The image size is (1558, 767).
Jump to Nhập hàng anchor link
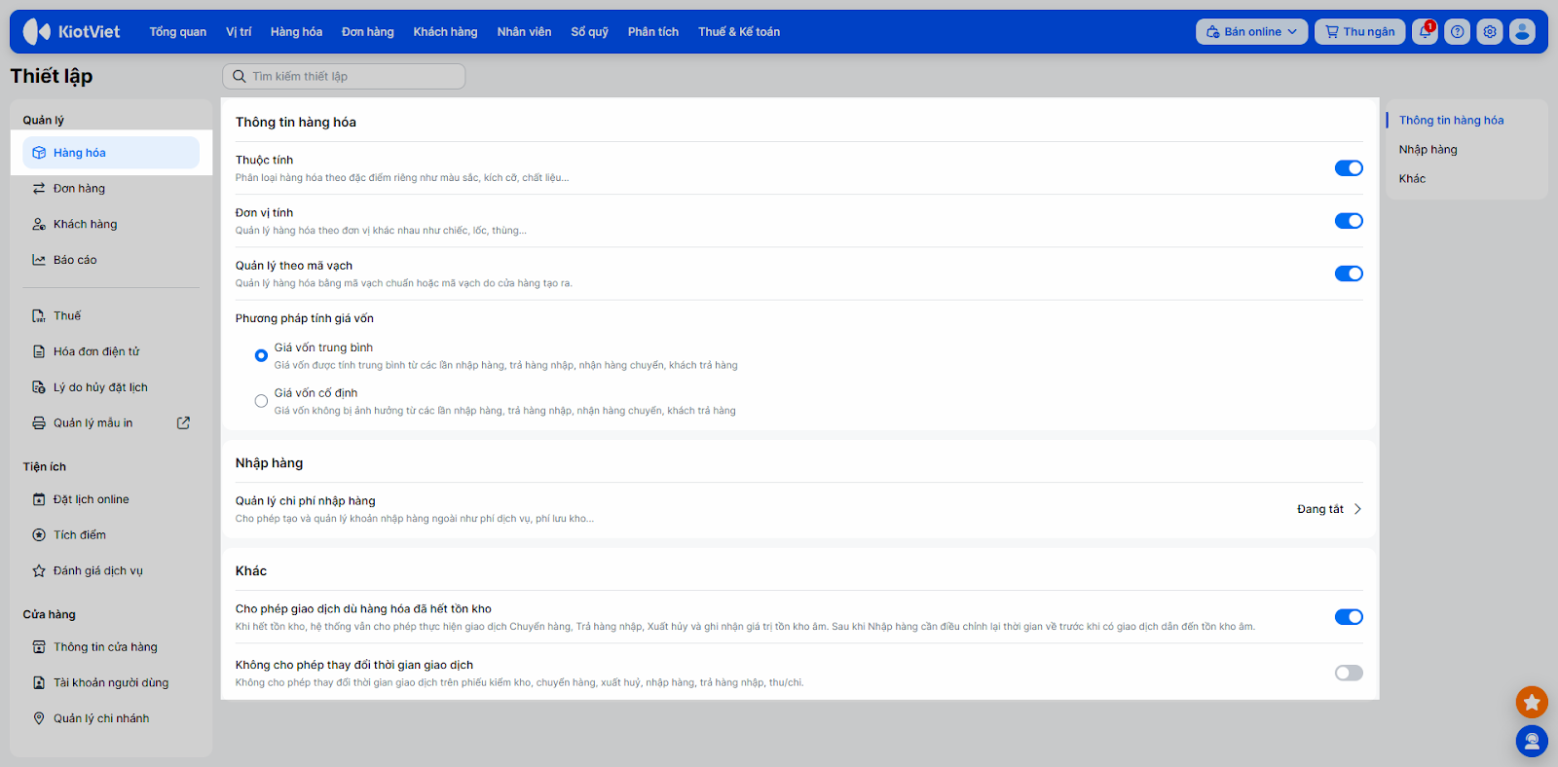click(1428, 150)
